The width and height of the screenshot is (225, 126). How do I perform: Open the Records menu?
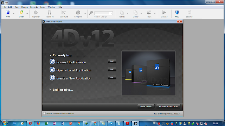[x=34, y=7]
